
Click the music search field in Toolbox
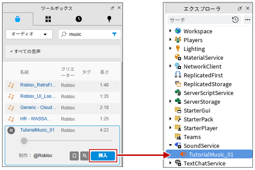[89, 34]
